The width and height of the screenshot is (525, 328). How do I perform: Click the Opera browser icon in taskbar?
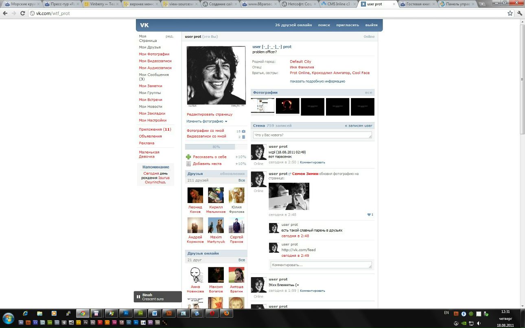212,313
